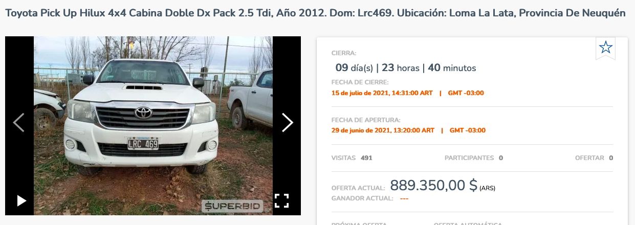Click the closing date 15 de julio
This screenshot has height=225, width=635.
pos(382,93)
